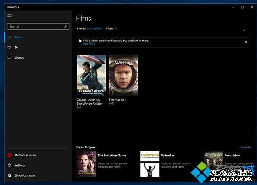Open the Unbroken poster thumbnail
This screenshot has height=185, width=257.
point(150,164)
